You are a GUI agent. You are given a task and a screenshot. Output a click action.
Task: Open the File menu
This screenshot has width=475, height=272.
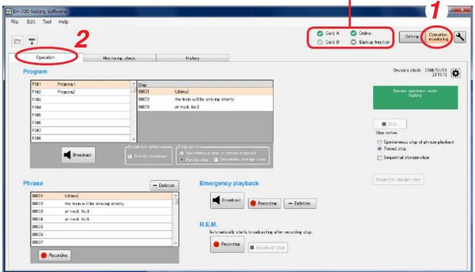[15, 22]
